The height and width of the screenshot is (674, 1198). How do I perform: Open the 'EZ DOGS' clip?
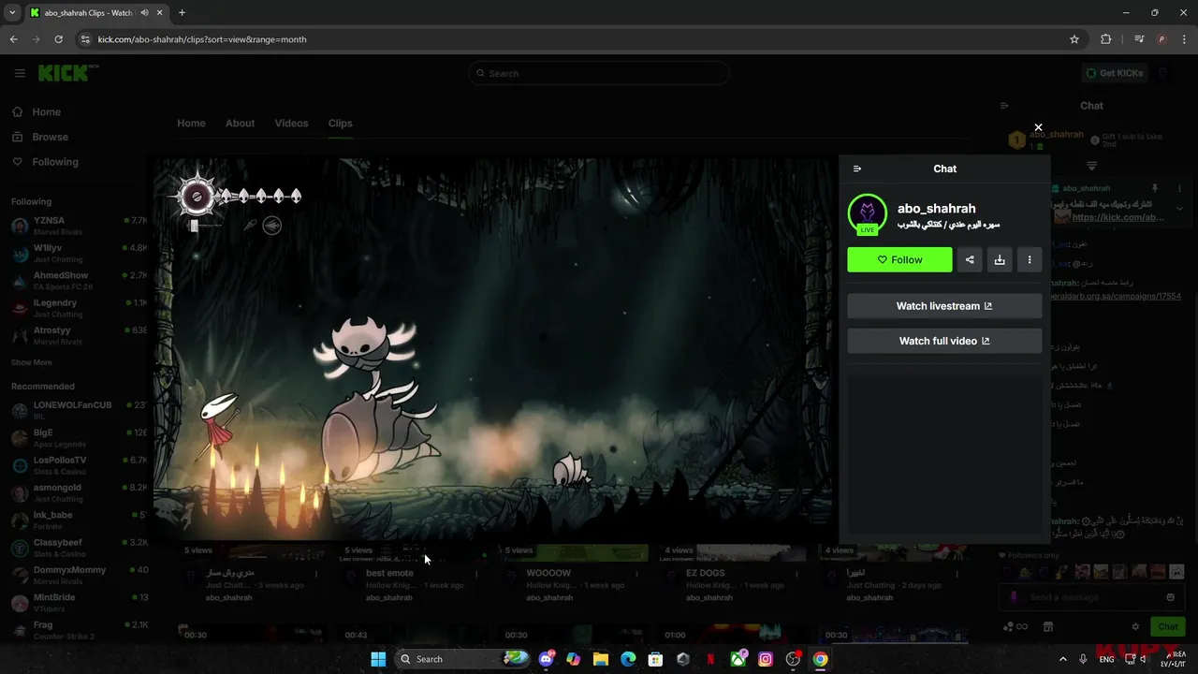705,573
